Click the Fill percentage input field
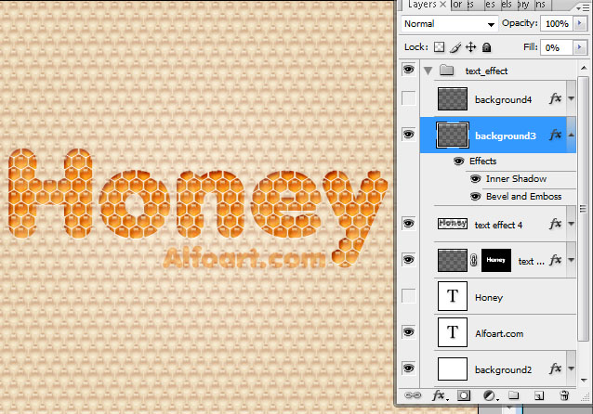 coord(557,46)
